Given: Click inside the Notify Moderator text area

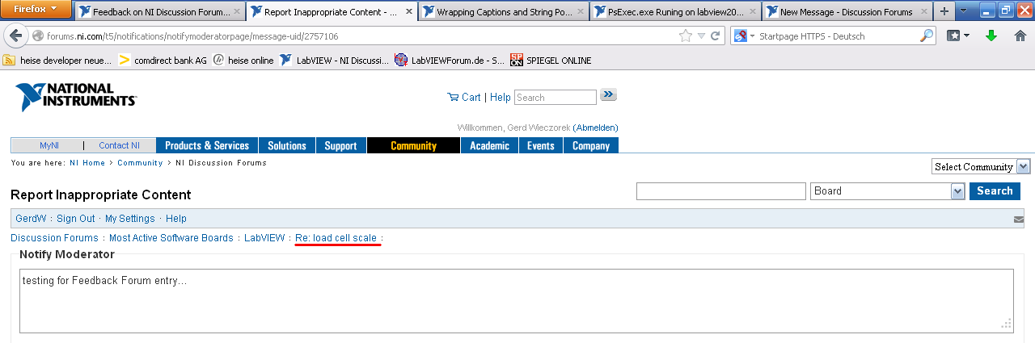Looking at the screenshot, I should point(517,301).
